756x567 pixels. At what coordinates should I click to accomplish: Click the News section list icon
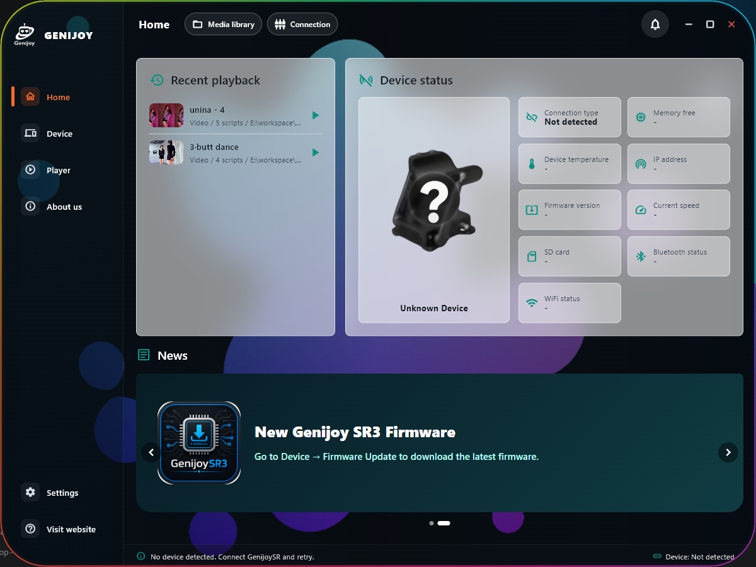(x=144, y=355)
